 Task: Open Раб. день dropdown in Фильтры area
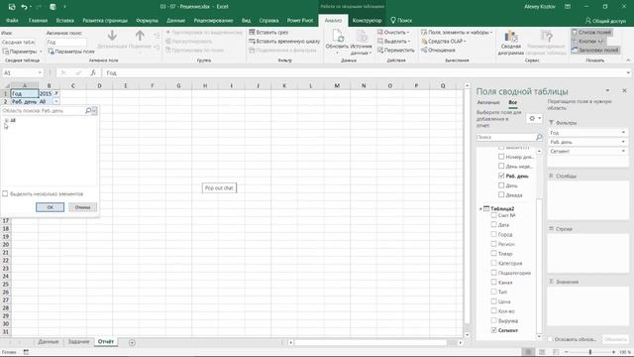click(x=623, y=142)
